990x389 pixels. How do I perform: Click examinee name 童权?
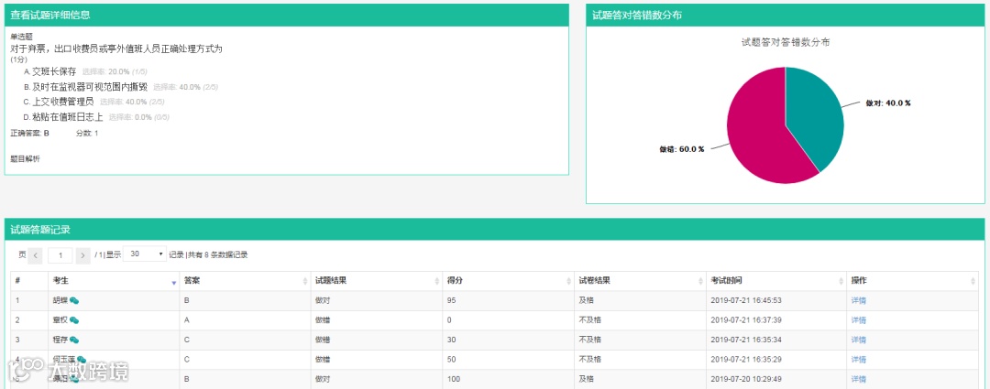[60, 320]
